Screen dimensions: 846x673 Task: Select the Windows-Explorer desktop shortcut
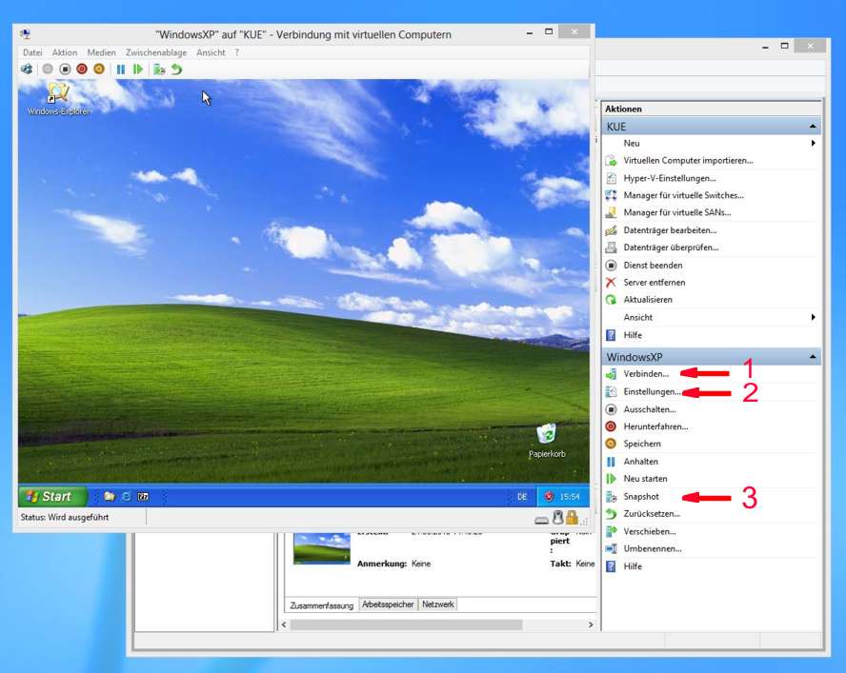click(58, 99)
